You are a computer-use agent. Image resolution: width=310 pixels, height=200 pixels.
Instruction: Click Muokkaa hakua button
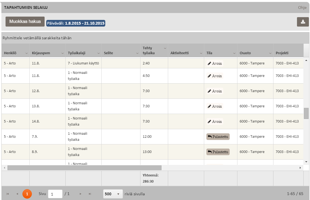coord(25,22)
